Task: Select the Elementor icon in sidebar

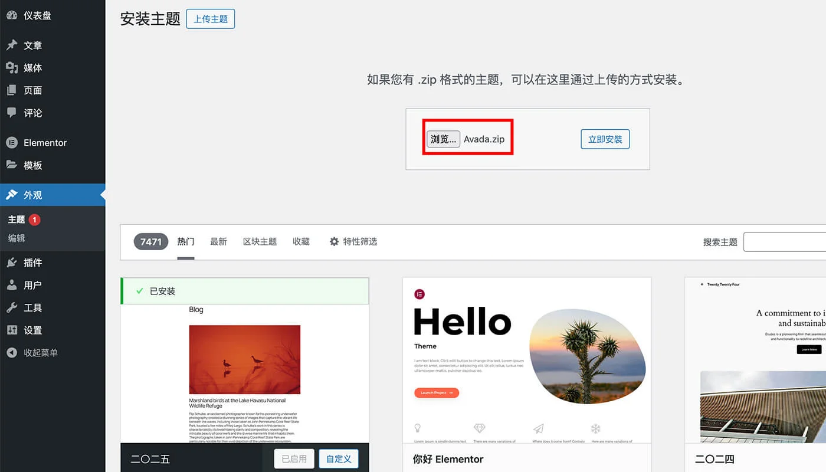Action: point(13,142)
